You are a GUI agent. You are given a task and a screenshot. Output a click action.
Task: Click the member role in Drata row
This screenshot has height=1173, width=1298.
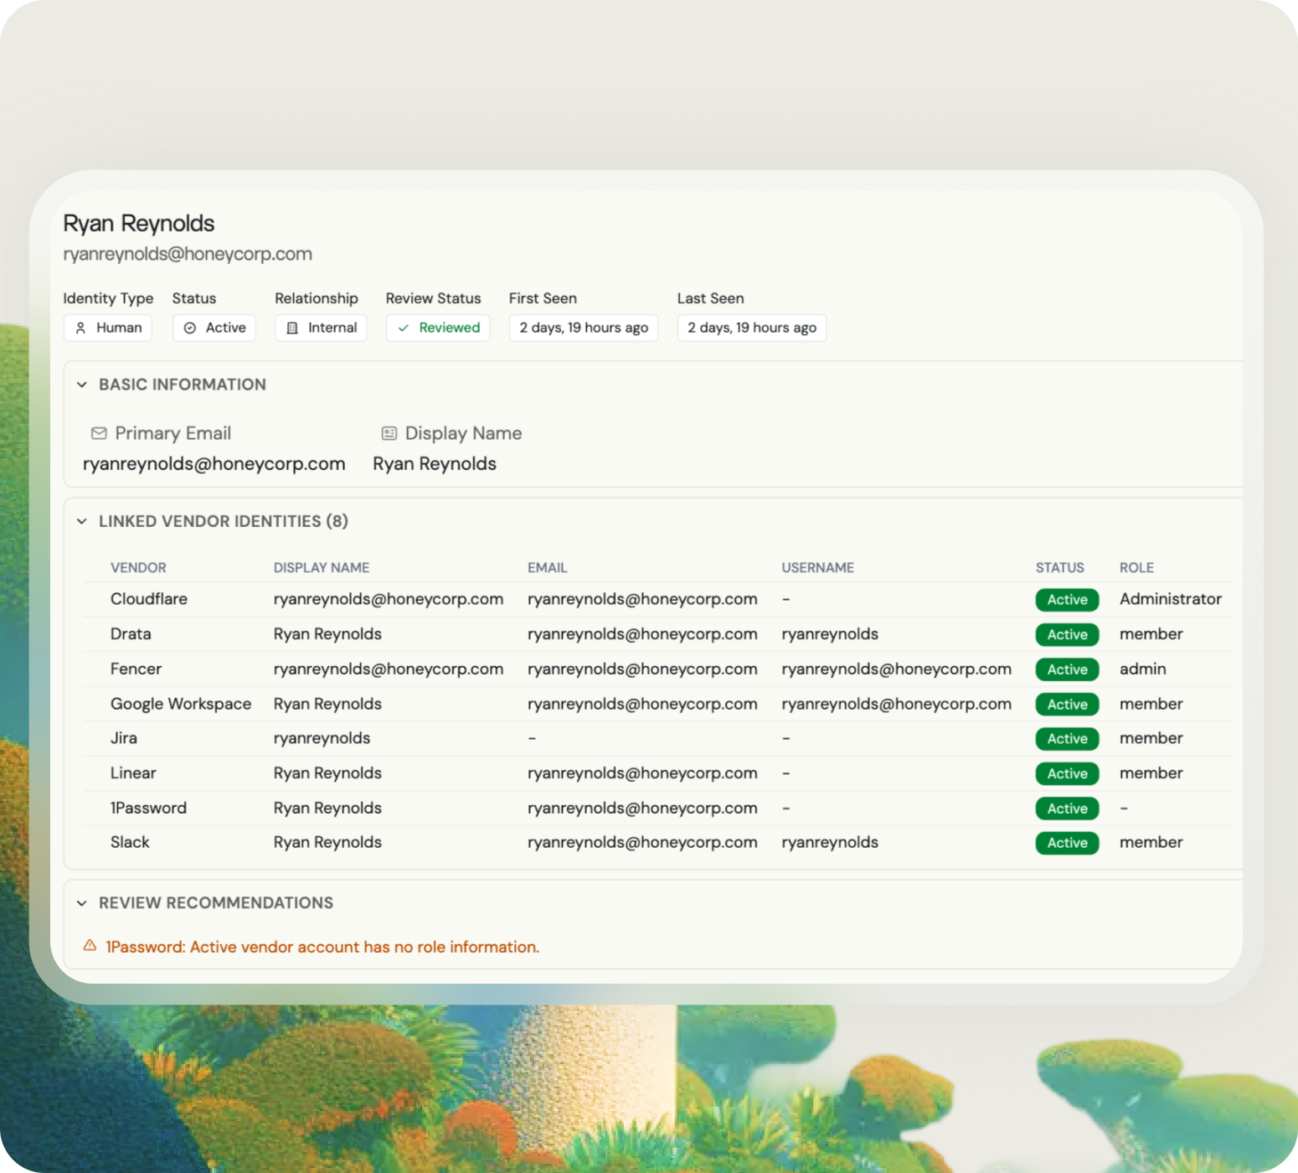coord(1151,634)
